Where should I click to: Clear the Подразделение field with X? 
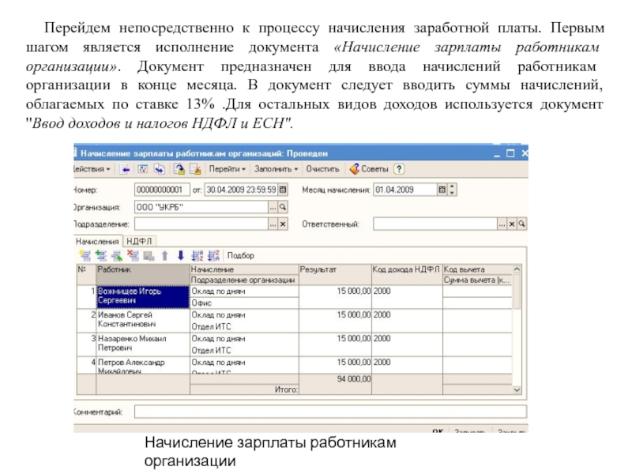pos(283,224)
